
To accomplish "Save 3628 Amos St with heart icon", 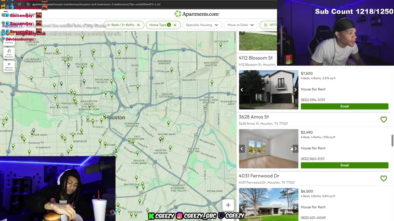I will [x=384, y=119].
